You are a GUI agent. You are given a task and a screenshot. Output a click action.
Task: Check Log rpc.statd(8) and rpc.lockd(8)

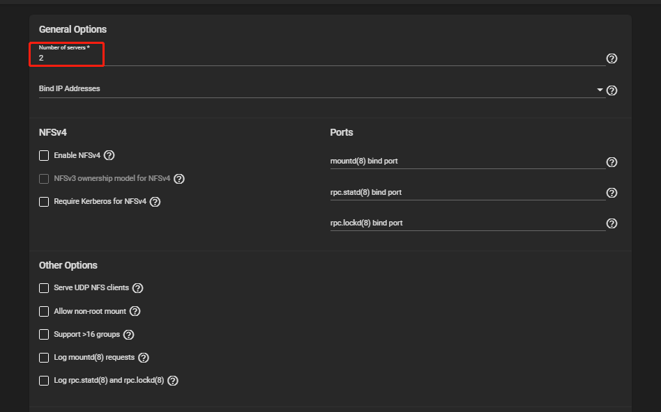click(44, 381)
